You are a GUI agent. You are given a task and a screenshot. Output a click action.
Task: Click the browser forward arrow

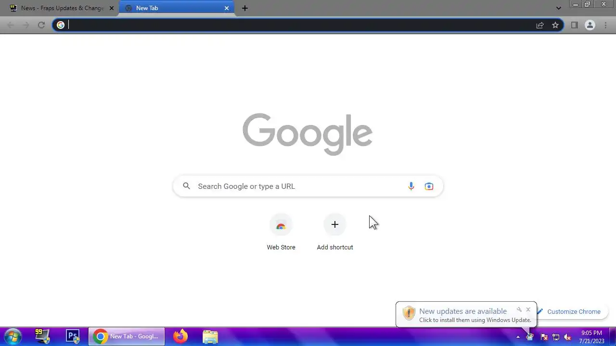pos(26,25)
